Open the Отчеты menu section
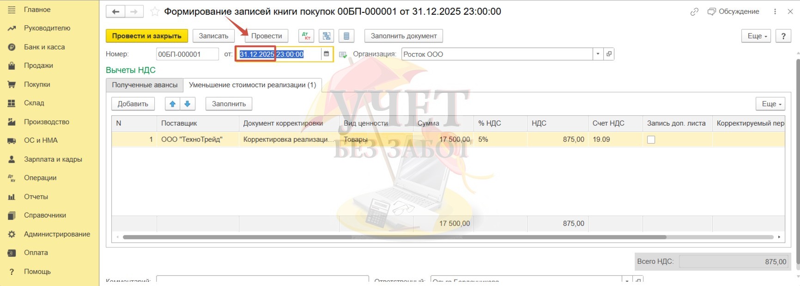The width and height of the screenshot is (800, 286). pos(36,197)
